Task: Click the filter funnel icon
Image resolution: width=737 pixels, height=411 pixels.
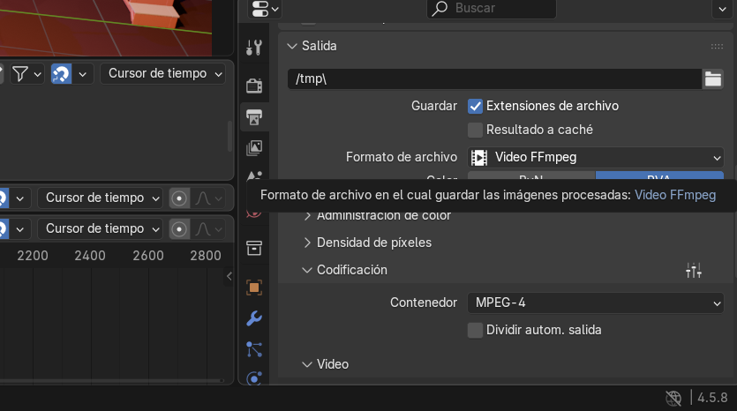Action: (20, 74)
